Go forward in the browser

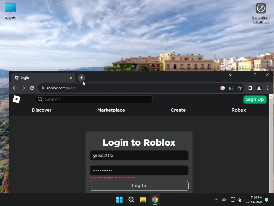click(x=24, y=88)
